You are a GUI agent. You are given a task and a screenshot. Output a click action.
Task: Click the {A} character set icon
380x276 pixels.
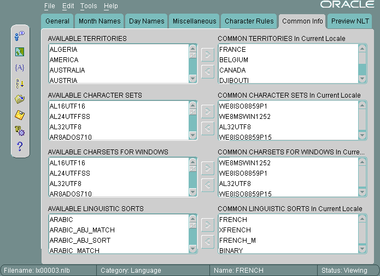pos(20,68)
